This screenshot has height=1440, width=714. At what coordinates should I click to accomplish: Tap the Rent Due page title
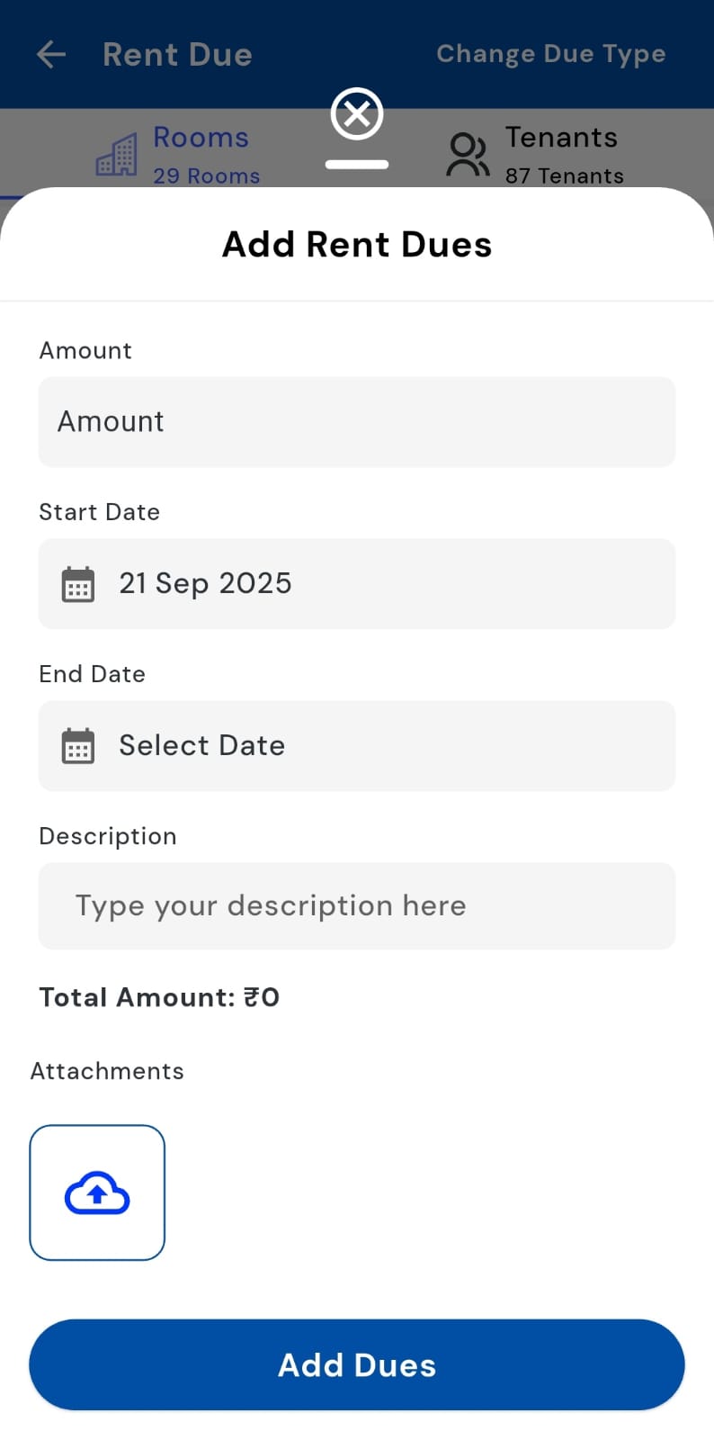[177, 55]
